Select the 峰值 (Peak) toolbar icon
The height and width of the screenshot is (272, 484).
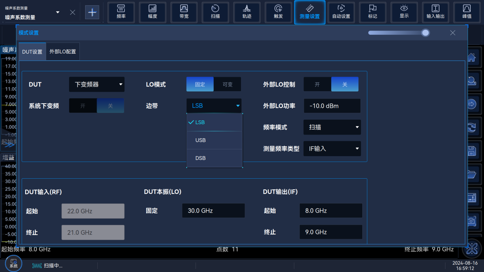point(467,12)
